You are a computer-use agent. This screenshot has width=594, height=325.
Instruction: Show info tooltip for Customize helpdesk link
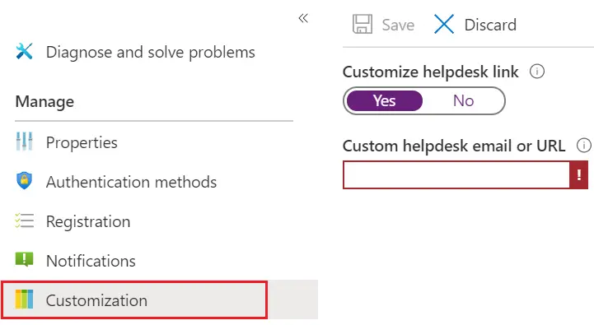pyautogui.click(x=537, y=71)
